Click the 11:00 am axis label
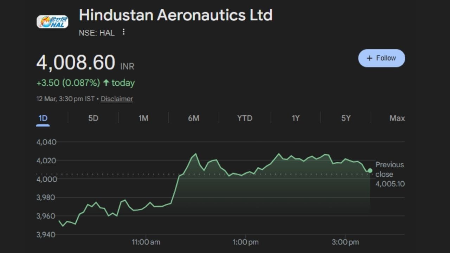This screenshot has width=450, height=253. click(x=146, y=242)
